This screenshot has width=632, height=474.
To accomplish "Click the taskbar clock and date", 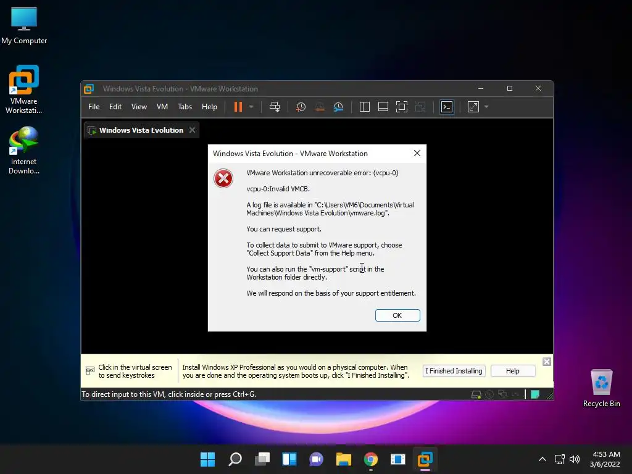I will tap(605, 459).
